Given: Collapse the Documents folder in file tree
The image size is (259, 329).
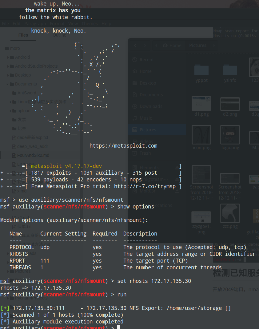Looking at the screenshot, I should tap(8, 84).
